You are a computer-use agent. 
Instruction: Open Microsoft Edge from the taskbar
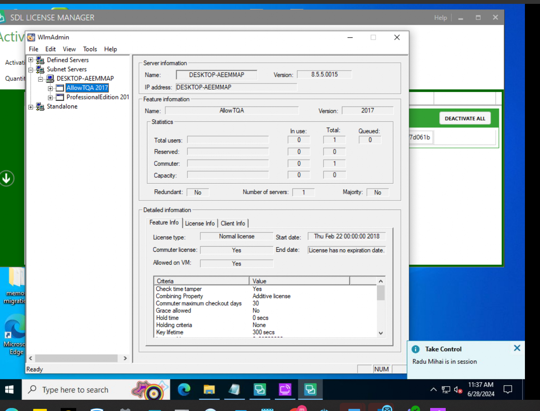point(184,389)
